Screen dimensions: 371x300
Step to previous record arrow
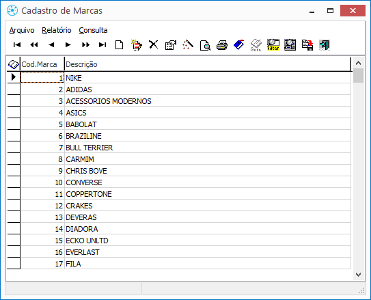pos(51,44)
